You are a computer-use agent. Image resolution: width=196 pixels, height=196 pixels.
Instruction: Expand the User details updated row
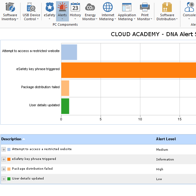(4, 179)
